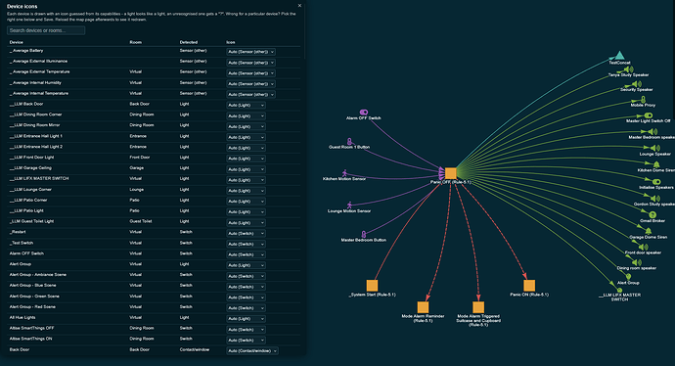The width and height of the screenshot is (675, 366).
Task: Open icon dropdown for Back Door contact sensor
Action: click(x=252, y=351)
